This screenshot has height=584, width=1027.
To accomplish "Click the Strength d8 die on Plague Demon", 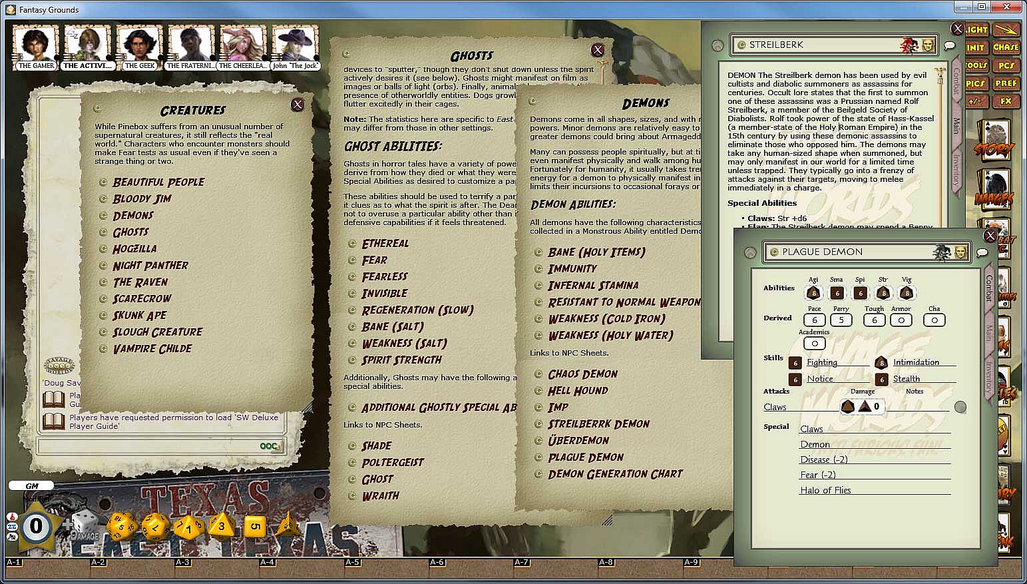I will tap(883, 292).
